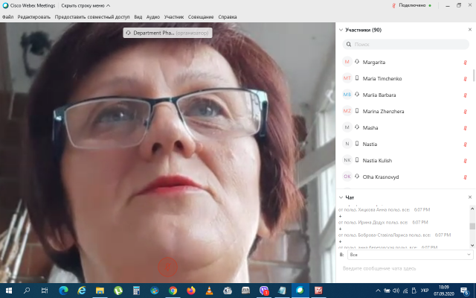Image resolution: width=476 pixels, height=298 pixels.
Task: Show hidden system tray icons chevron
Action: point(378,291)
